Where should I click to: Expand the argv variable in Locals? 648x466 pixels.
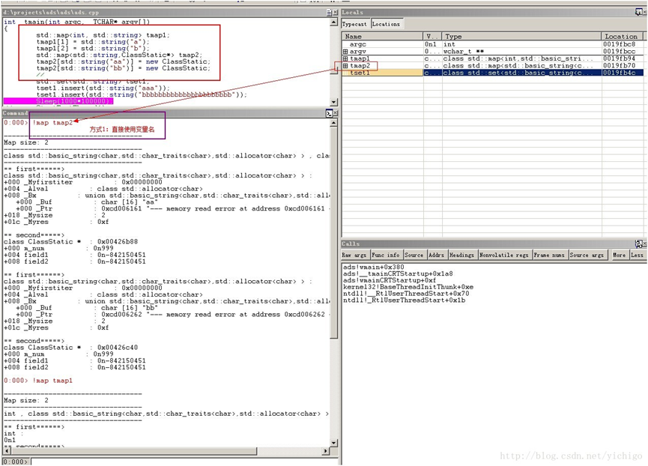(345, 51)
